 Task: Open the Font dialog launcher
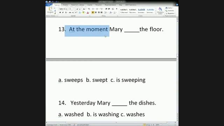90,16
